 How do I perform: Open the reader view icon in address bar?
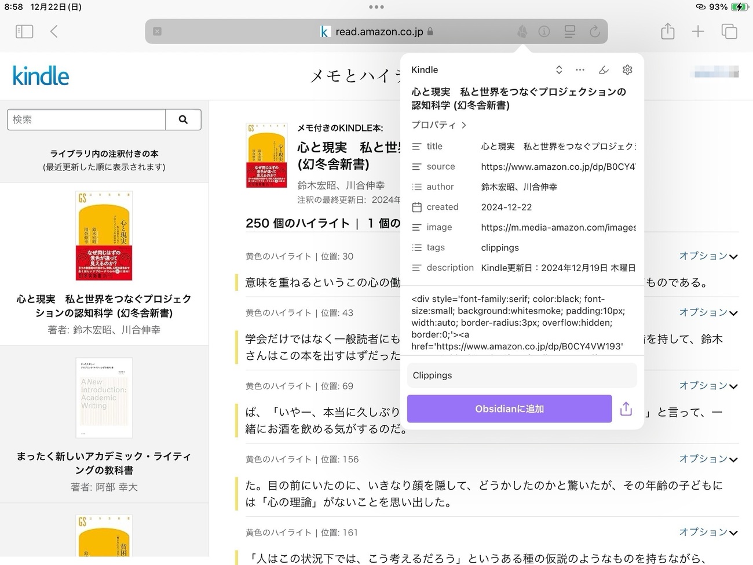pyautogui.click(x=570, y=31)
